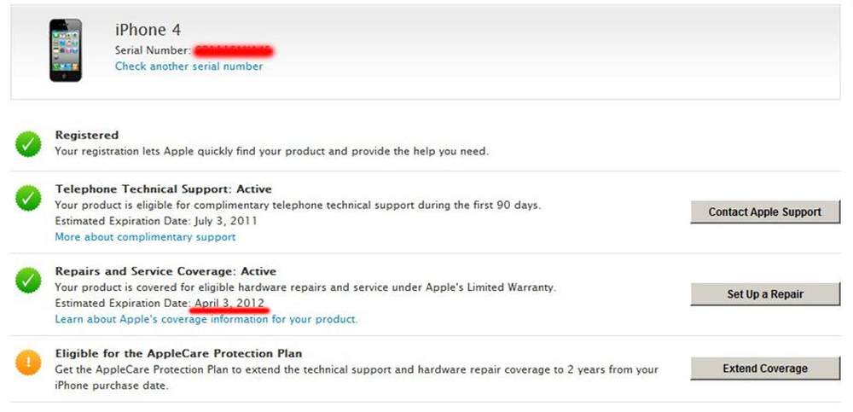Image resolution: width=853 pixels, height=412 pixels.
Task: Click the Contact Apple Support button
Action: pyautogui.click(x=765, y=212)
